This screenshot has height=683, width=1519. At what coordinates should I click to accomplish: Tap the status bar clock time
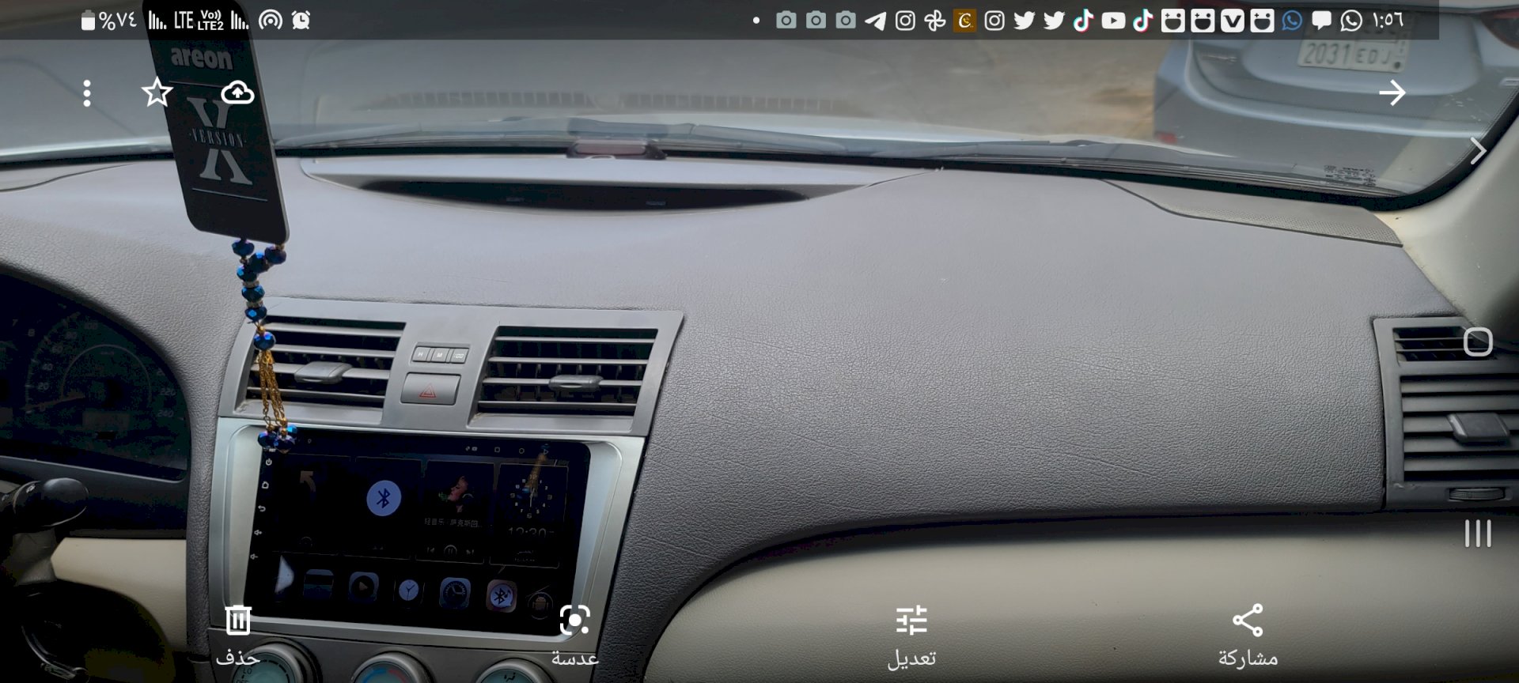(x=1388, y=21)
